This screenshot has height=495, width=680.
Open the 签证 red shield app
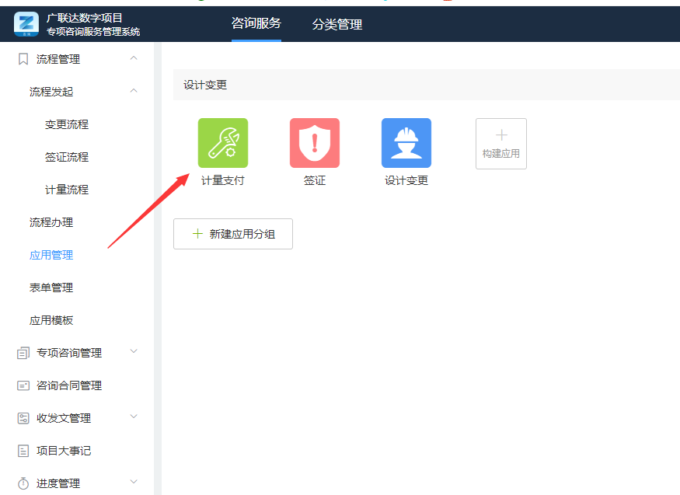[x=315, y=143]
